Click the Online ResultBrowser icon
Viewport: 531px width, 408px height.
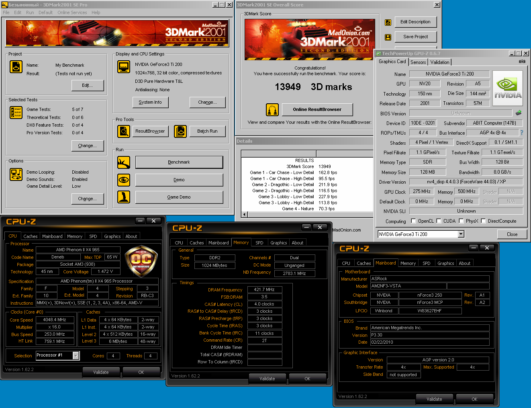(272, 110)
